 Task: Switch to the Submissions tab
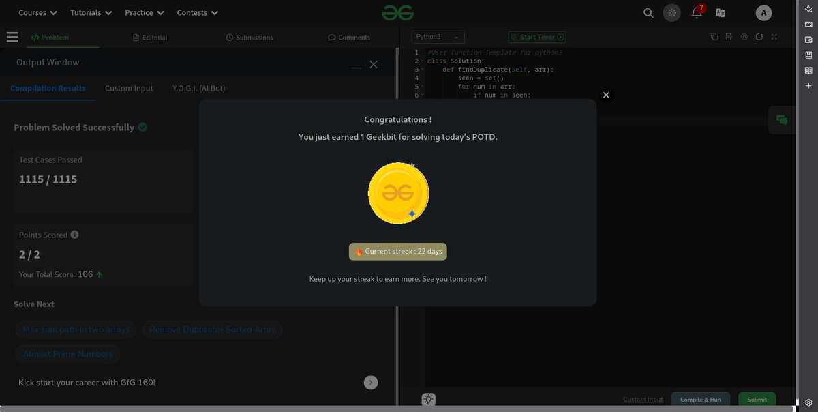coord(249,38)
